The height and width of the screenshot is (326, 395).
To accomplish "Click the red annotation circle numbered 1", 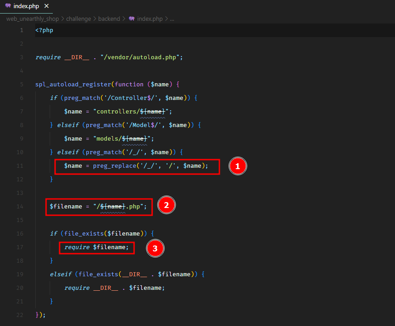I will [x=237, y=166].
